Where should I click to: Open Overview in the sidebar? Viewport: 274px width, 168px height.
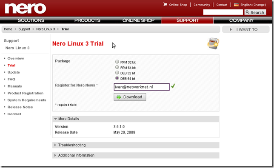tap(16, 58)
